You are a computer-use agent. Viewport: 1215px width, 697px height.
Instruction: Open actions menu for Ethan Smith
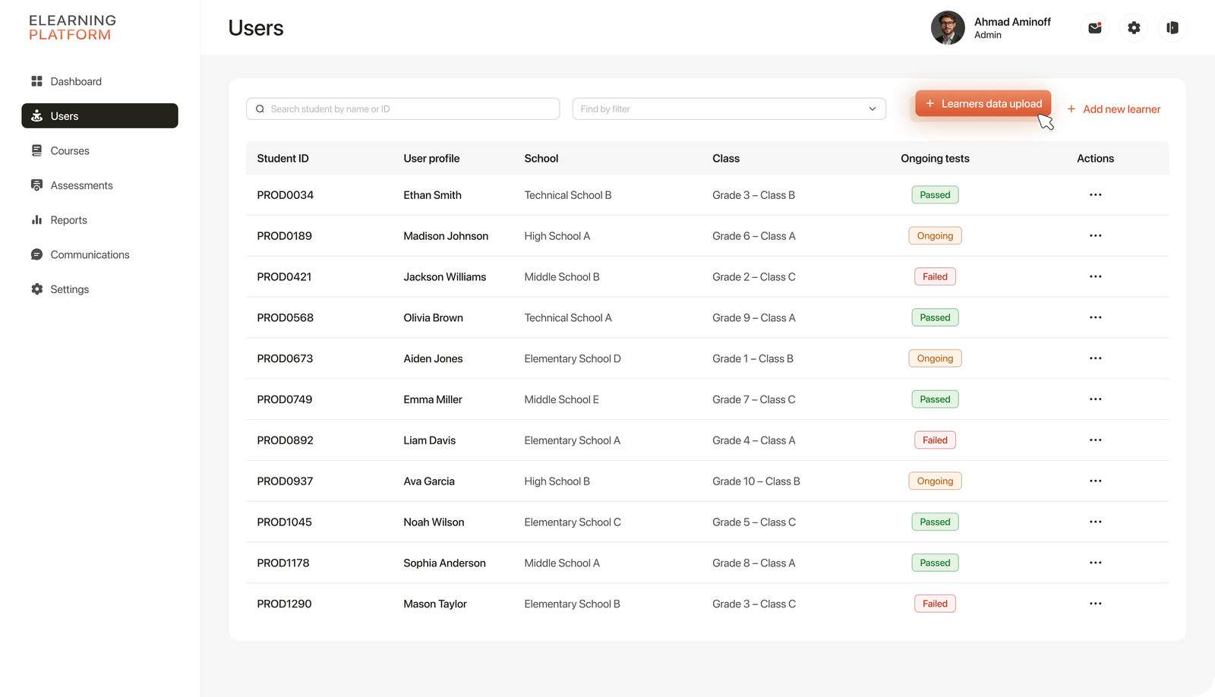[x=1095, y=195]
